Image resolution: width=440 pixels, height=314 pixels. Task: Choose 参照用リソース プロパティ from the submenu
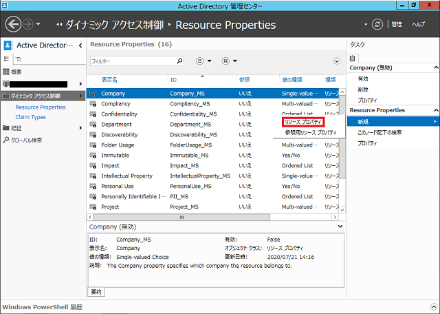pyautogui.click(x=311, y=132)
